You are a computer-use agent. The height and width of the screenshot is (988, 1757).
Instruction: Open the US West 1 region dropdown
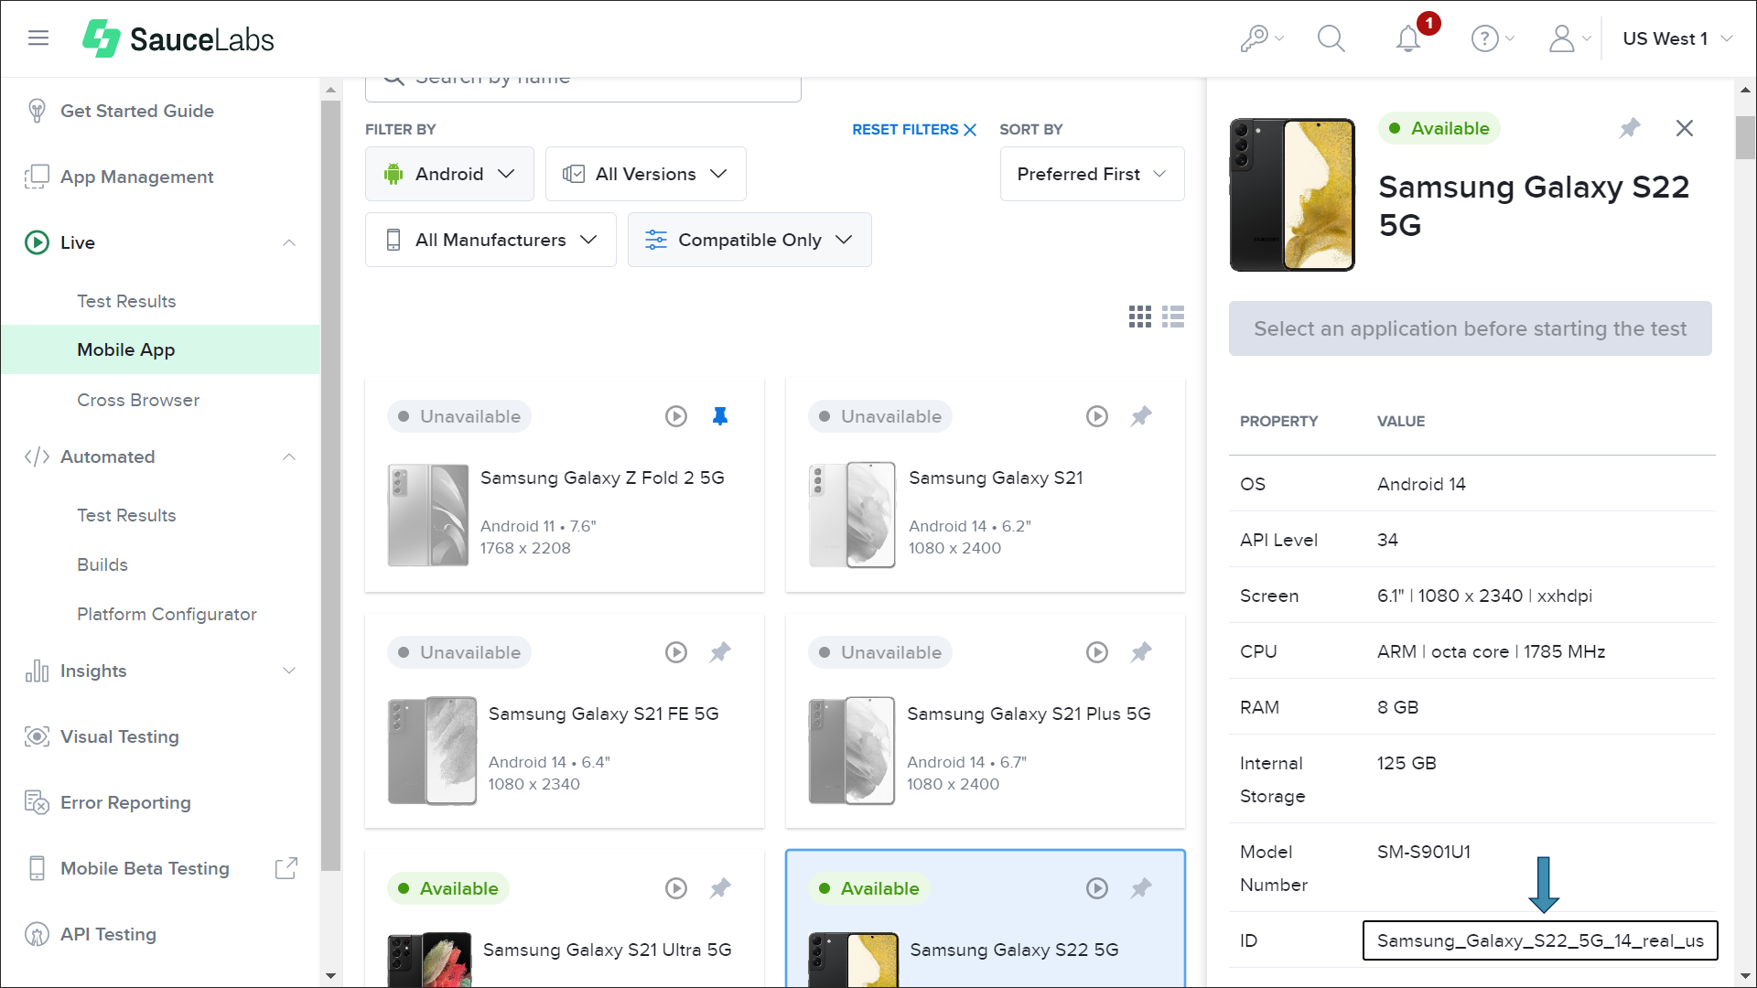[x=1677, y=38]
